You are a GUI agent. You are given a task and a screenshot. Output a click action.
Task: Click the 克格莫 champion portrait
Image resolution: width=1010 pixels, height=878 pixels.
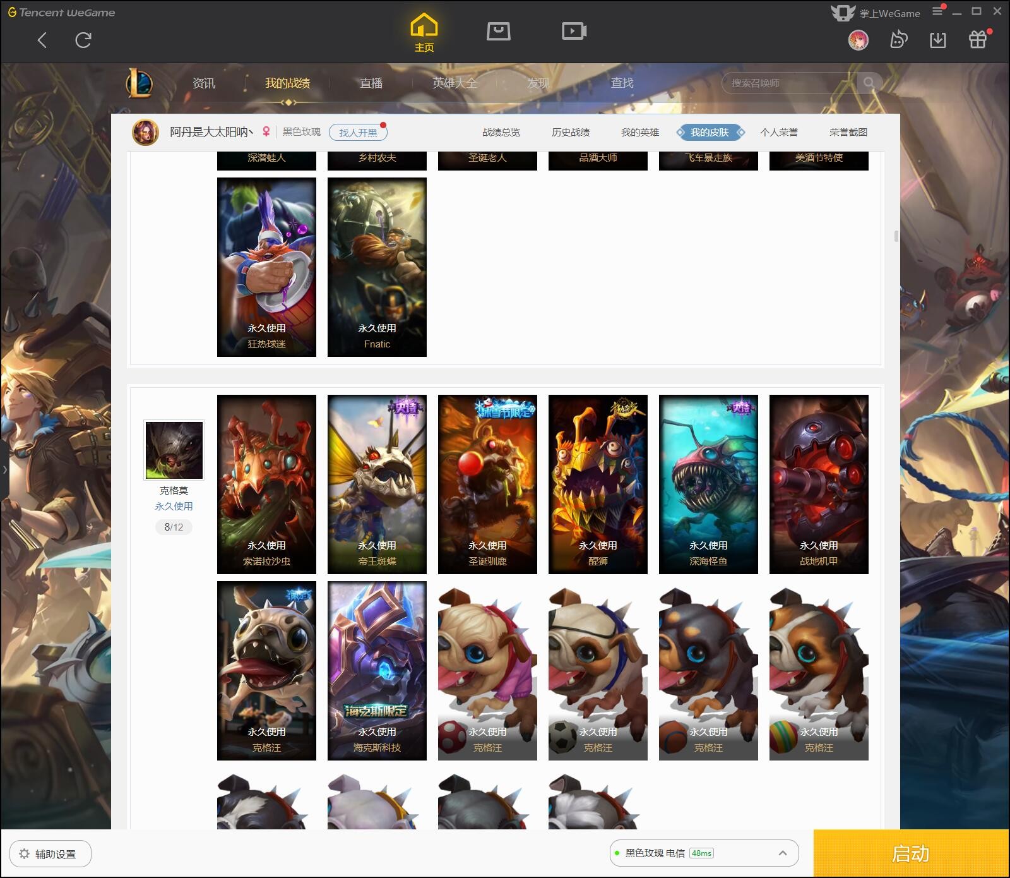coord(174,450)
